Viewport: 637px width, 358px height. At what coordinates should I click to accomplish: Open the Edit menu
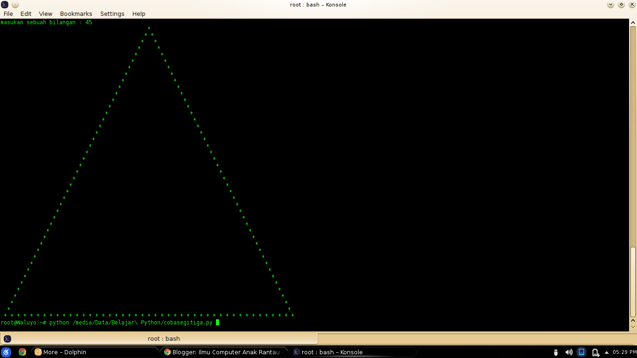[26, 14]
